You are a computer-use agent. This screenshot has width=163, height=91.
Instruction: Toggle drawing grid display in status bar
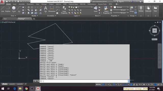[103, 84]
